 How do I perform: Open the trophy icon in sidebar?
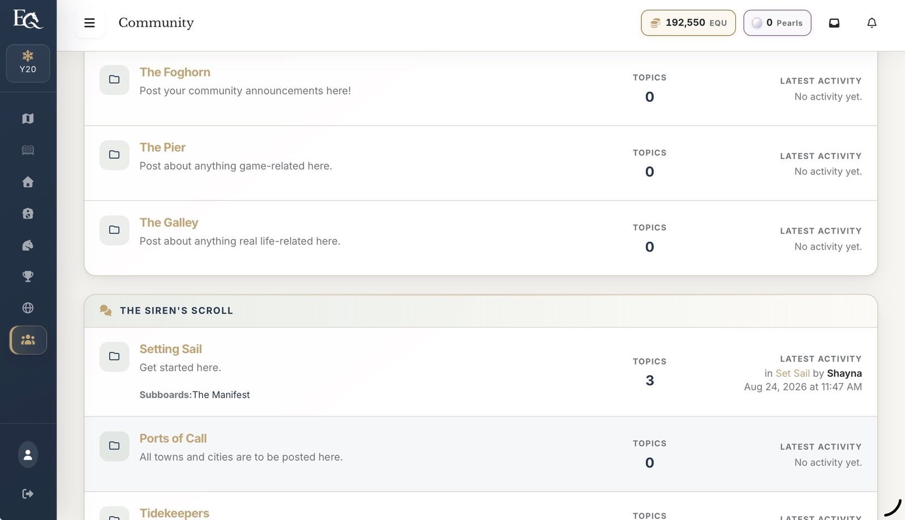pyautogui.click(x=28, y=276)
